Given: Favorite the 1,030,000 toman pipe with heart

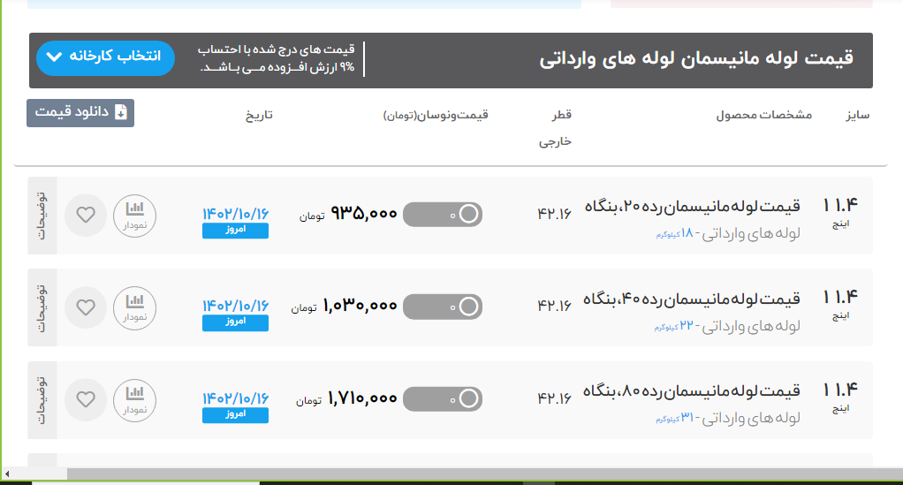Looking at the screenshot, I should tap(86, 307).
